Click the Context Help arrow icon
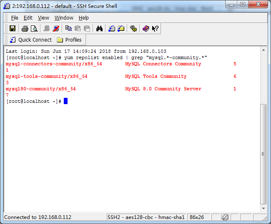The height and width of the screenshot is (224, 271). [x=155, y=28]
